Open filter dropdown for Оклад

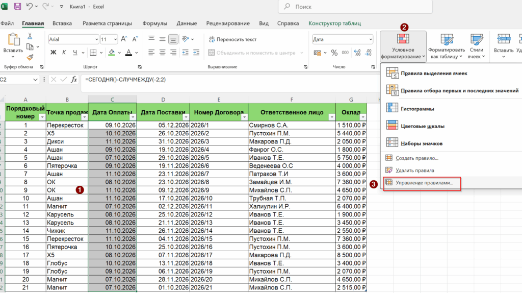tap(363, 117)
